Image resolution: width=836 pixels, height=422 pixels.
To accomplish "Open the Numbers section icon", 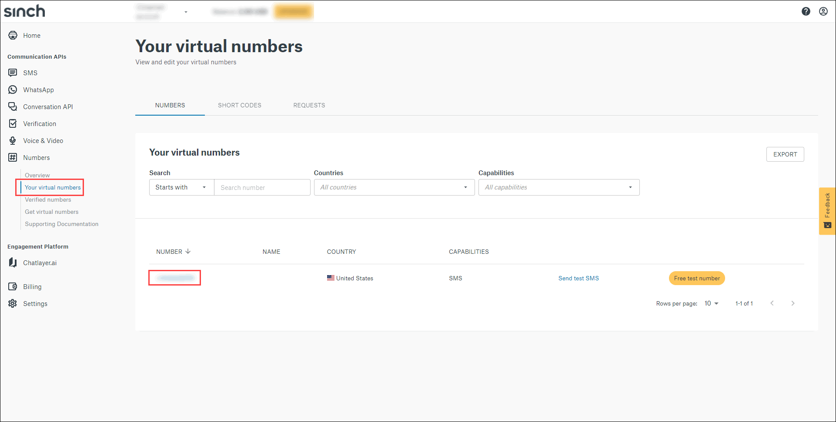I will pyautogui.click(x=13, y=157).
